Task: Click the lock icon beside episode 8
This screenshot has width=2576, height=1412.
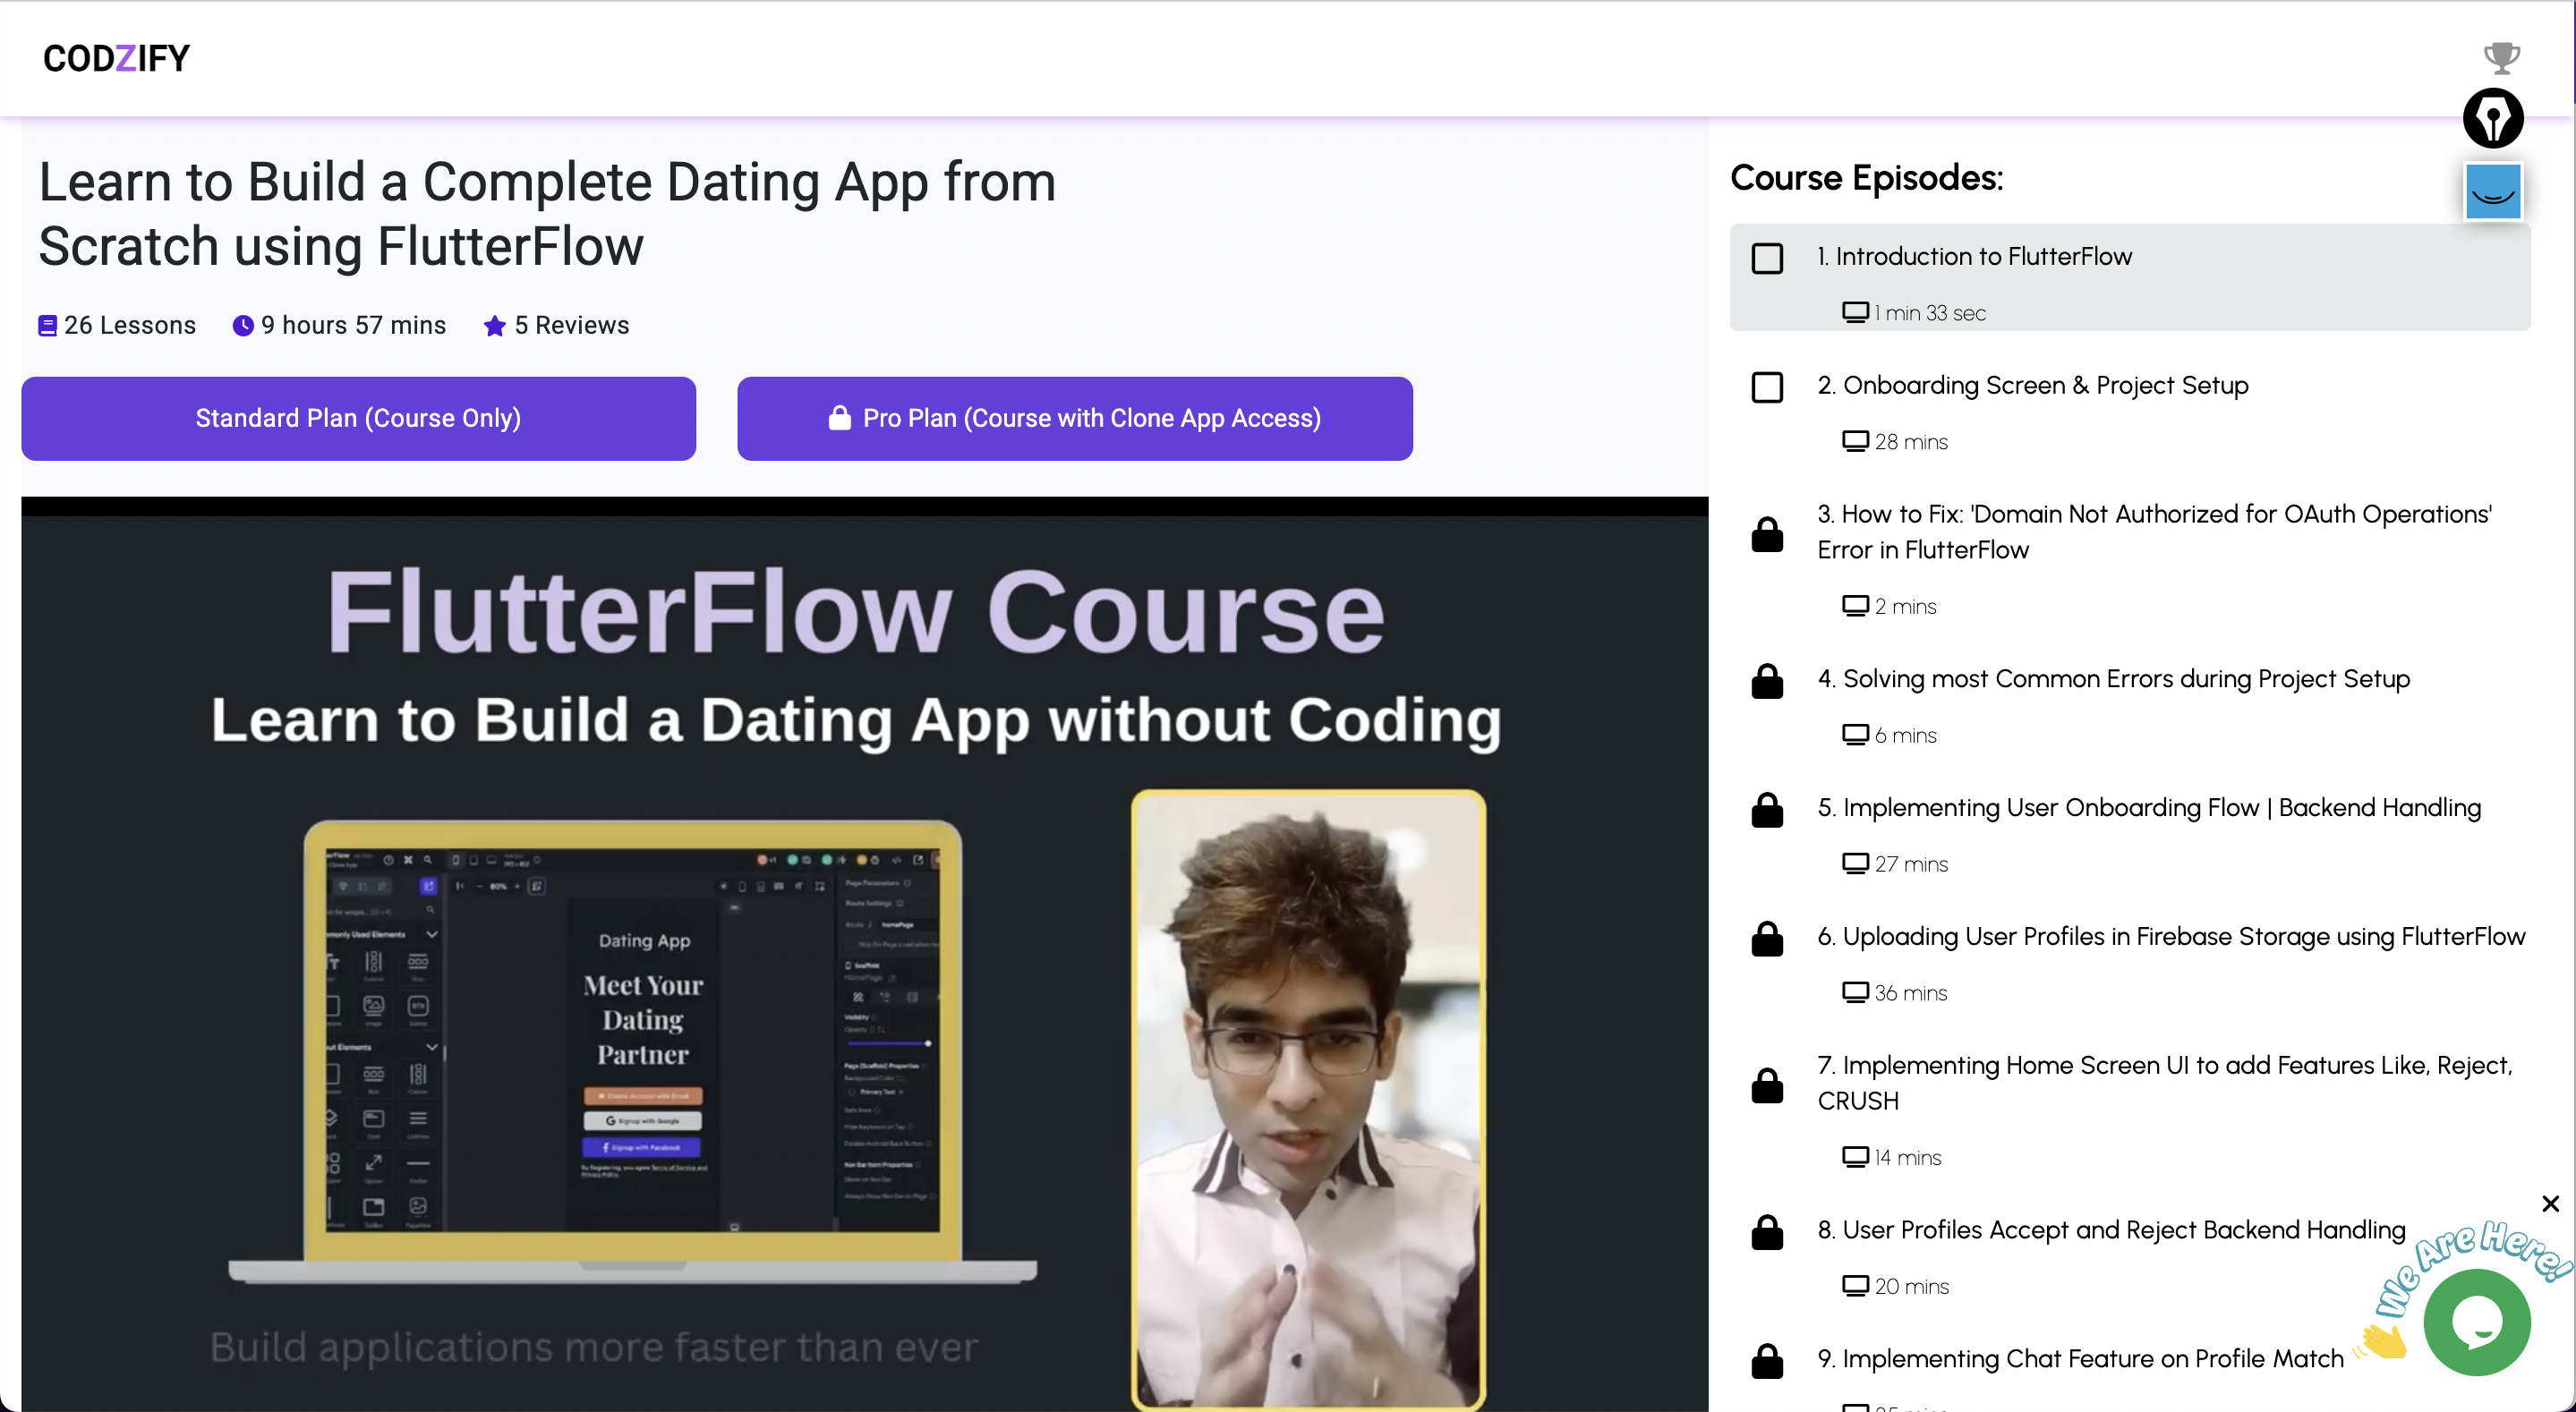Action: coord(1767,1232)
